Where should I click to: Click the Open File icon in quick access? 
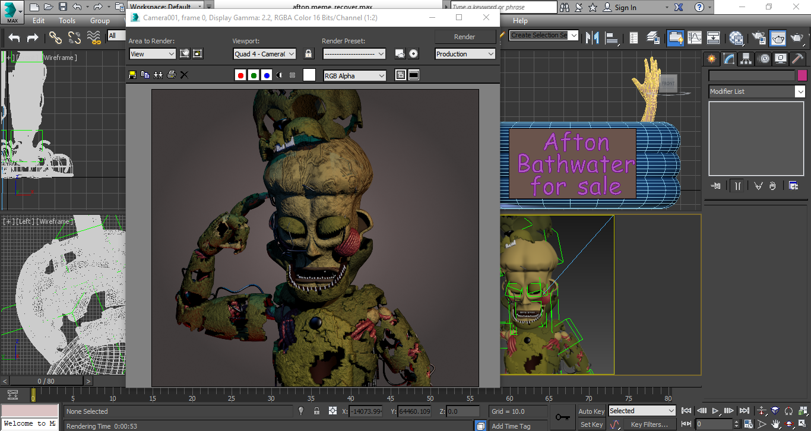click(49, 7)
